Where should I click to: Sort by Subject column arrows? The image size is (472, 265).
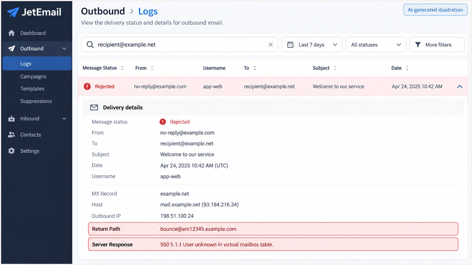pos(335,68)
